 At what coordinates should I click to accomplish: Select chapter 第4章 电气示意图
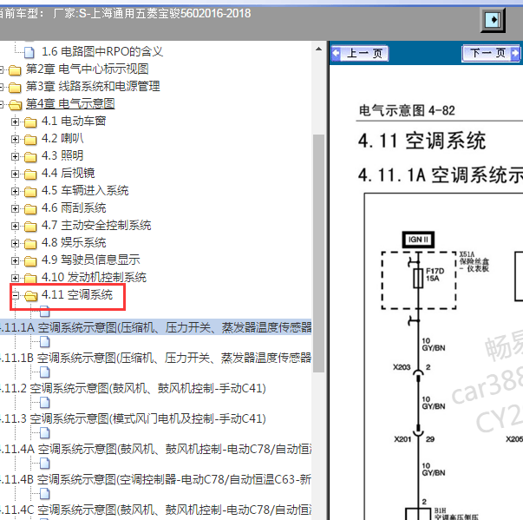[70, 103]
